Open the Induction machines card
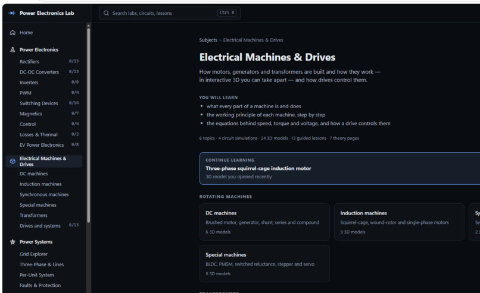 coord(399,222)
